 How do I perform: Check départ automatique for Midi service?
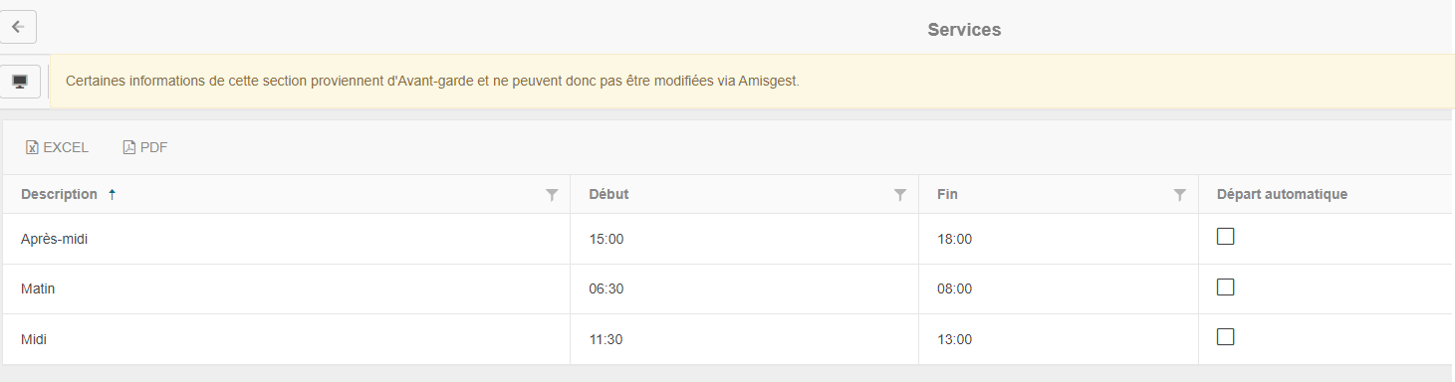coord(1226,336)
